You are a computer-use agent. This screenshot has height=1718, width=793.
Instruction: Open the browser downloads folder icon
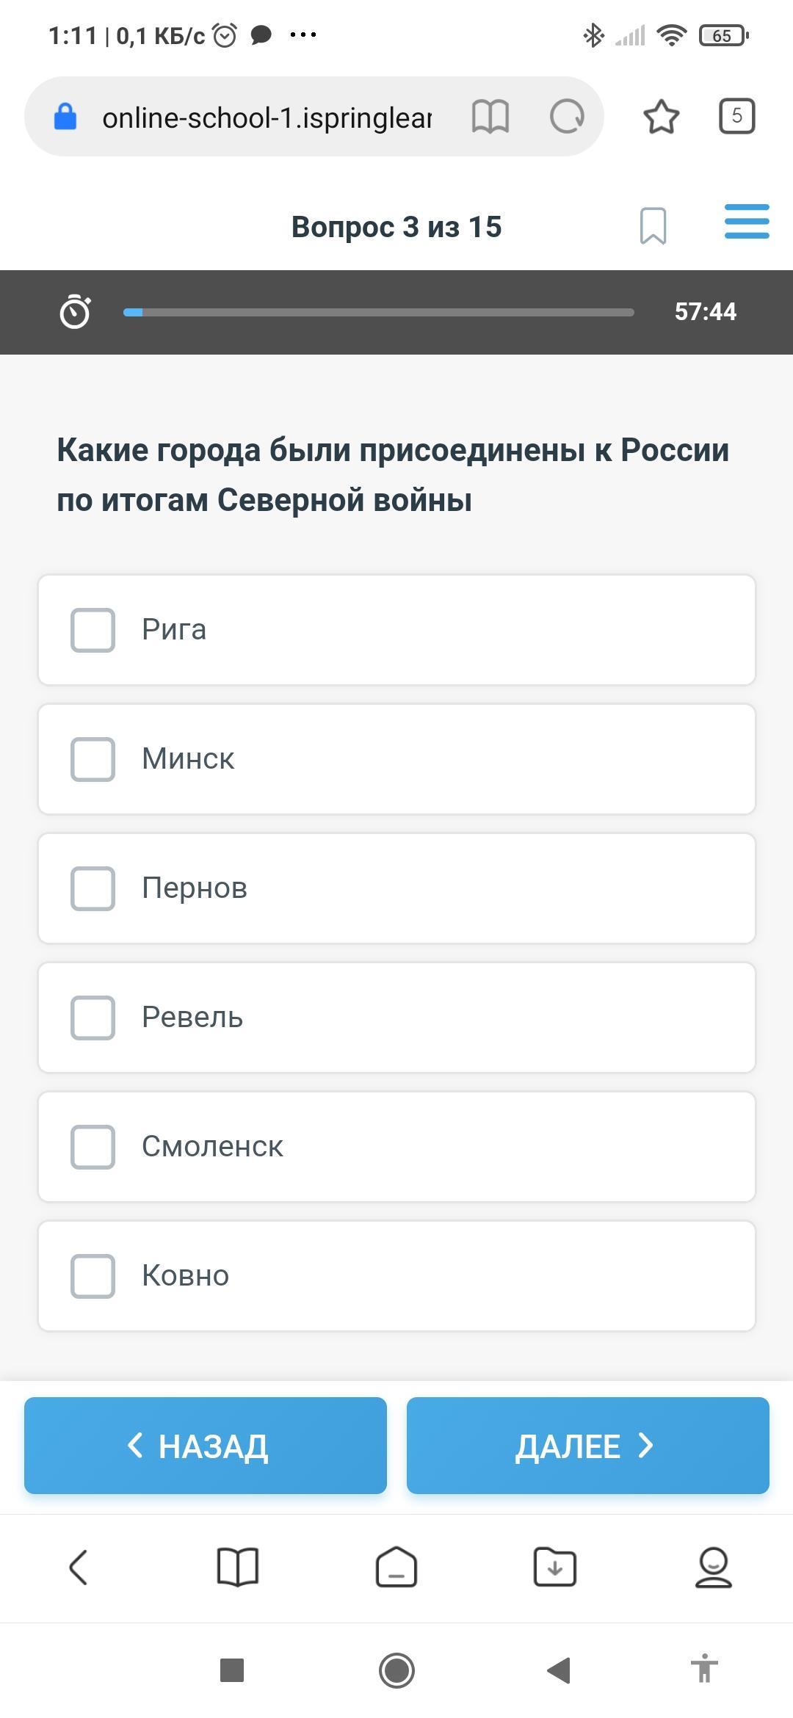[x=554, y=1567]
